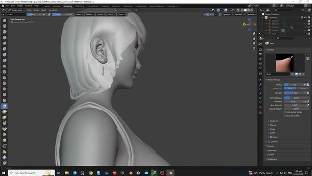The width and height of the screenshot is (312, 176).
Task: Open the Sculpt Mode dropdown
Action: coord(17,10)
